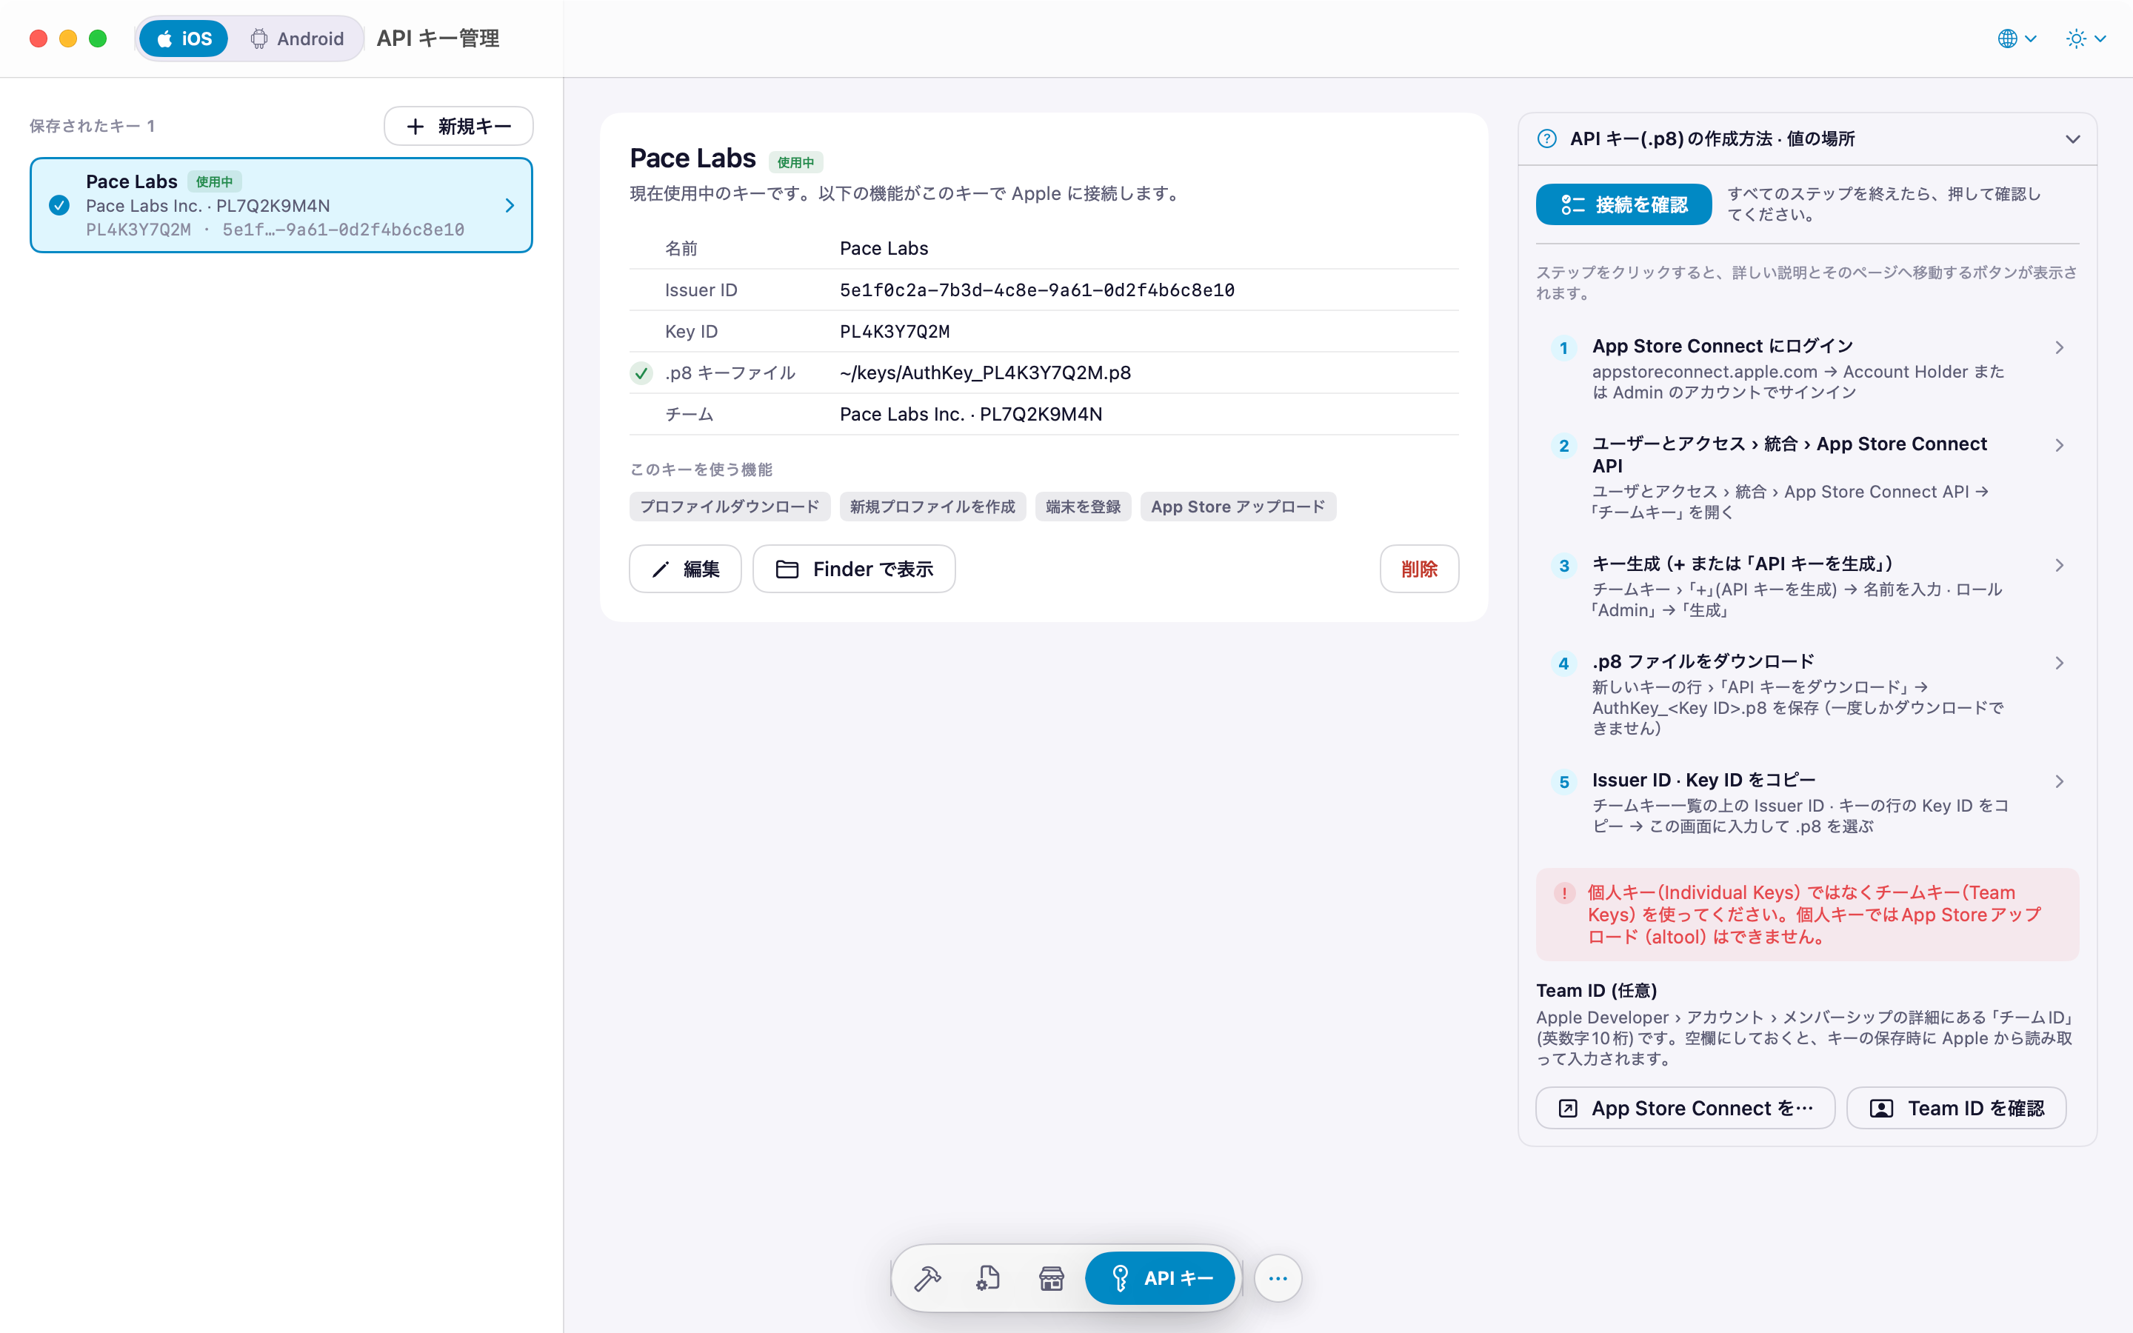Click the 新規キー add button
This screenshot has width=2133, height=1333.
click(x=458, y=126)
